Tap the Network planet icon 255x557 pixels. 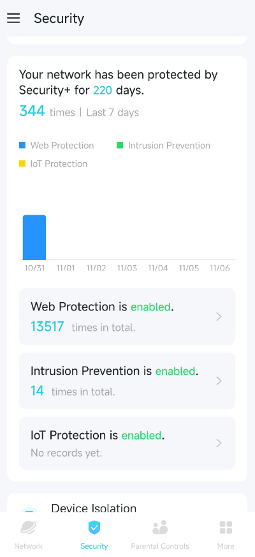pos(29,527)
